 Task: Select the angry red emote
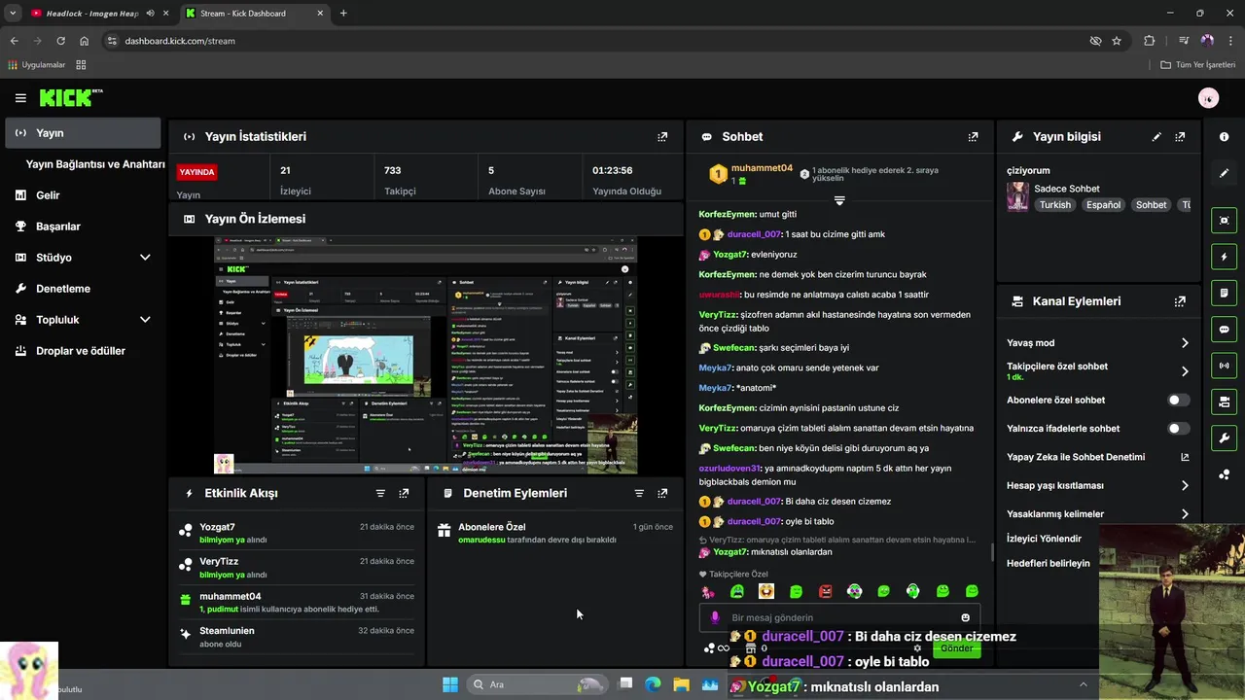825,591
